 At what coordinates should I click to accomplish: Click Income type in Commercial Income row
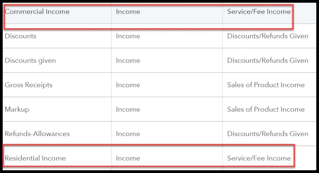[x=128, y=11]
